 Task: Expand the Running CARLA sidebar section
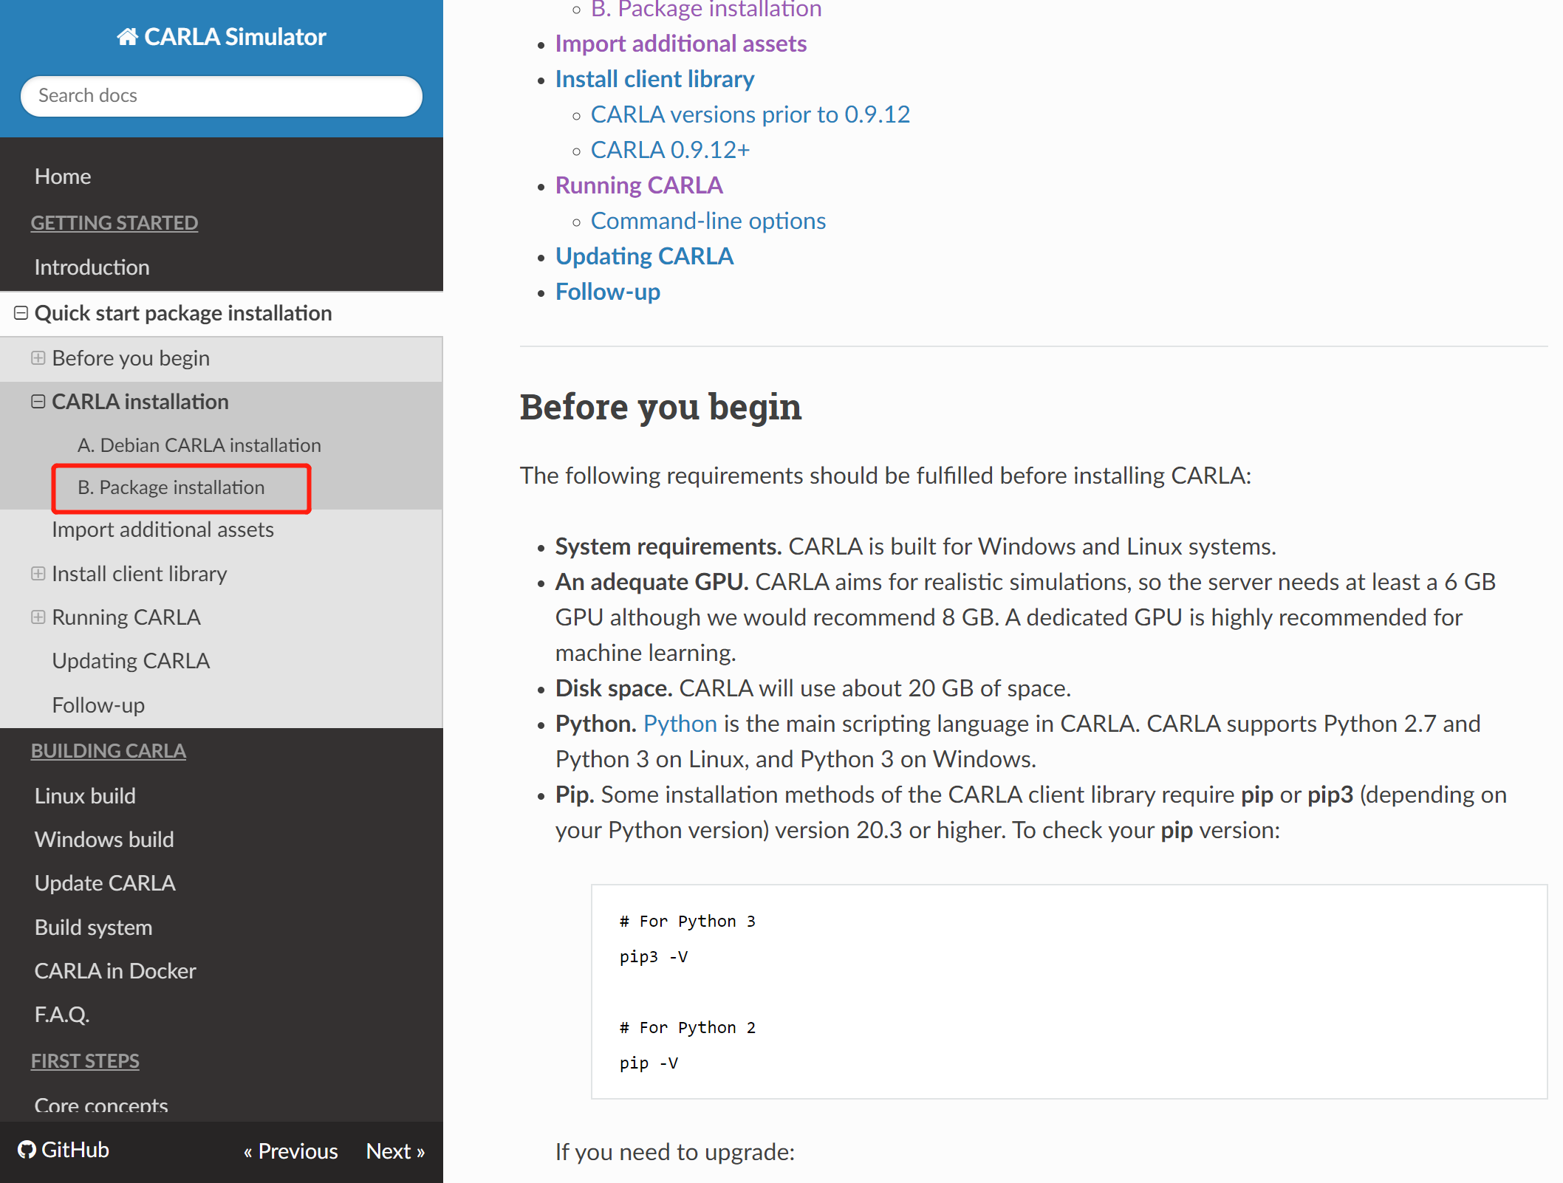pos(38,617)
